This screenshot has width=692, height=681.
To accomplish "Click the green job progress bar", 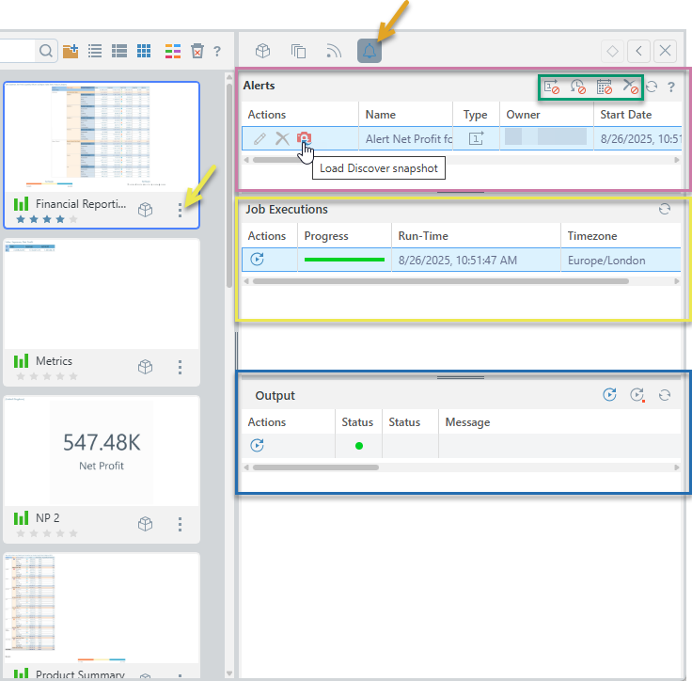I will point(344,260).
